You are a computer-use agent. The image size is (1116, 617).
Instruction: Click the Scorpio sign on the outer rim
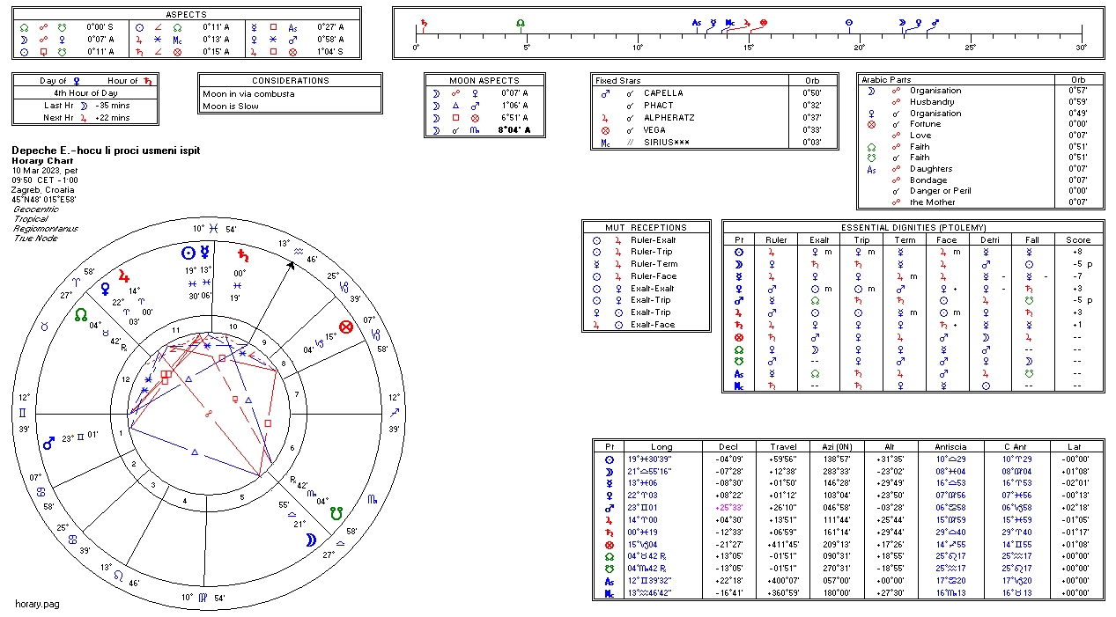point(373,499)
